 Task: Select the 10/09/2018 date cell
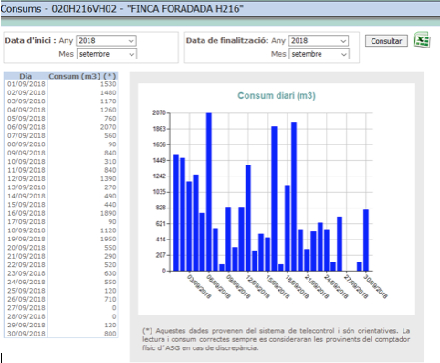(x=26, y=162)
